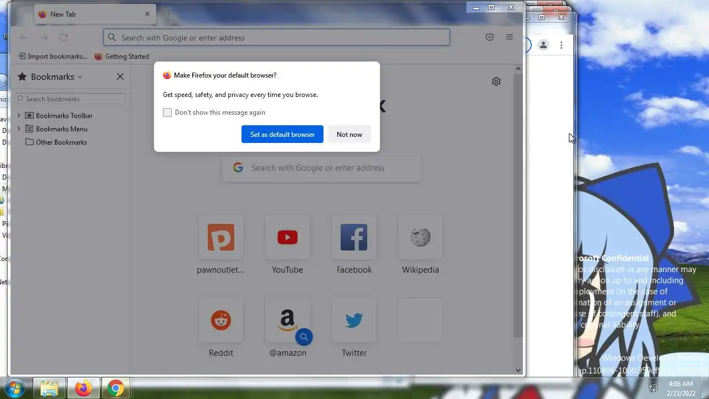This screenshot has height=399, width=709.
Task: Select the New Tab tab
Action: (95, 14)
